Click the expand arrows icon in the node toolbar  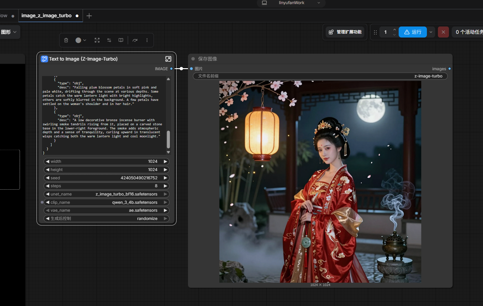click(x=97, y=40)
